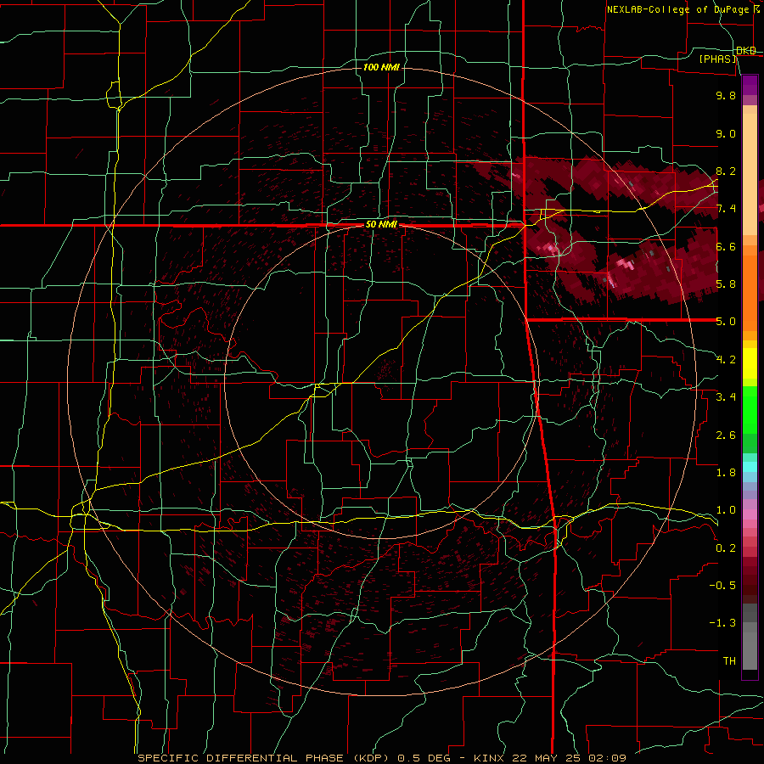Click the '8.2' legend value
764x764 pixels.
click(726, 171)
